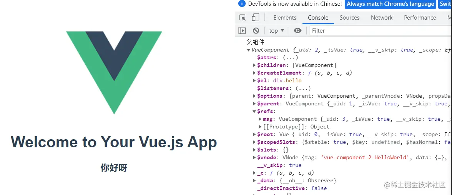Expand the $vnode VNode entry

point(254,158)
